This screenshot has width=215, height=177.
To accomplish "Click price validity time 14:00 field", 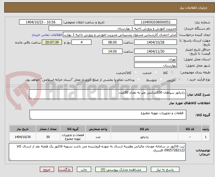I will click(112, 52).
